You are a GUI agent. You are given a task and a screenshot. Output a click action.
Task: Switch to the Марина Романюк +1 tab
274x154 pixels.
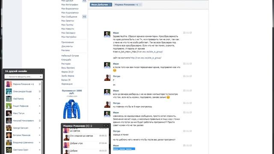coord(126,5)
